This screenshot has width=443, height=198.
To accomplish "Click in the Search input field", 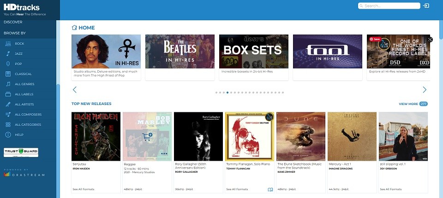I will coord(389,6).
